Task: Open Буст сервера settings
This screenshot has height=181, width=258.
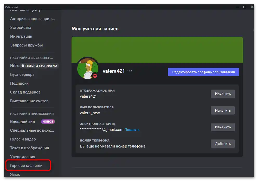Action: [22, 75]
